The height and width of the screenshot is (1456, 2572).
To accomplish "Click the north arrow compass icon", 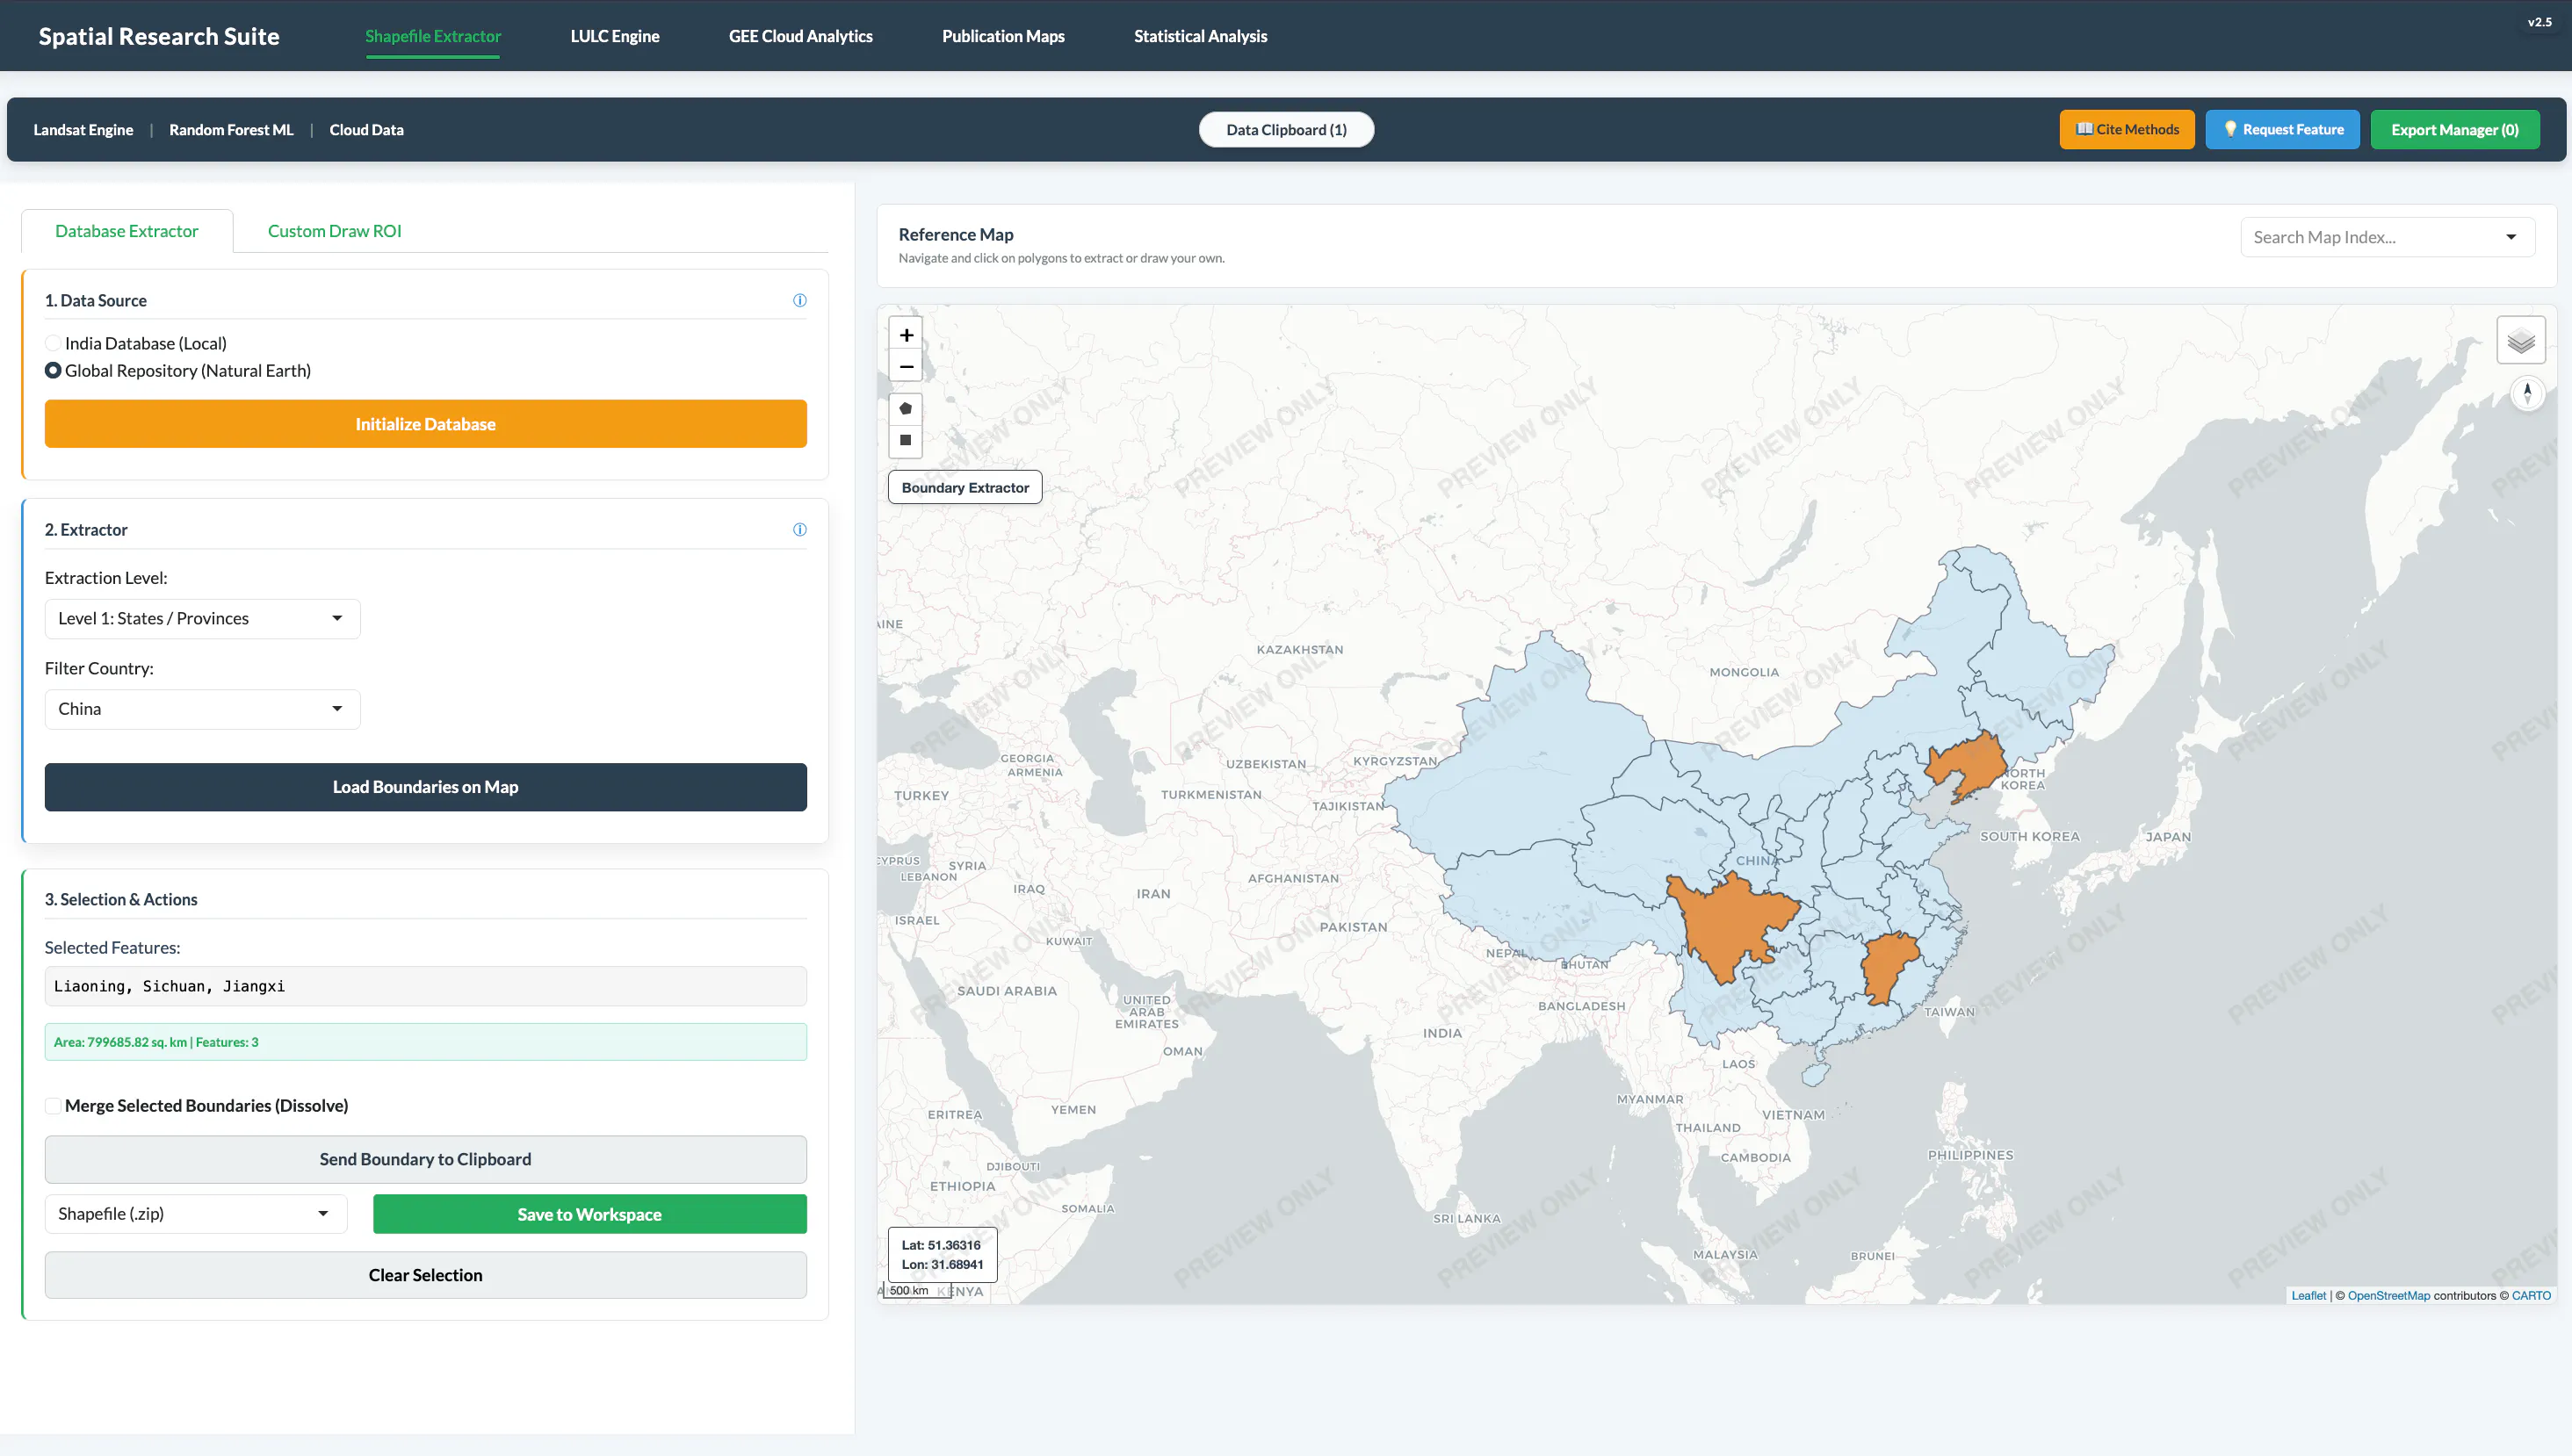I will [2527, 393].
